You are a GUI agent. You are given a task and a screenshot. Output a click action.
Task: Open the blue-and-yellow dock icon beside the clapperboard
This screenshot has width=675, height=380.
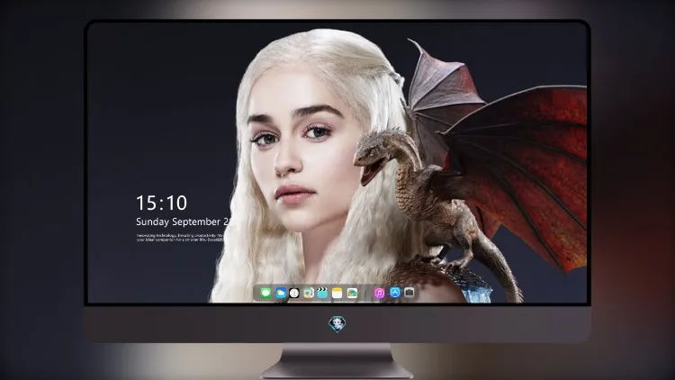pyautogui.click(x=309, y=294)
